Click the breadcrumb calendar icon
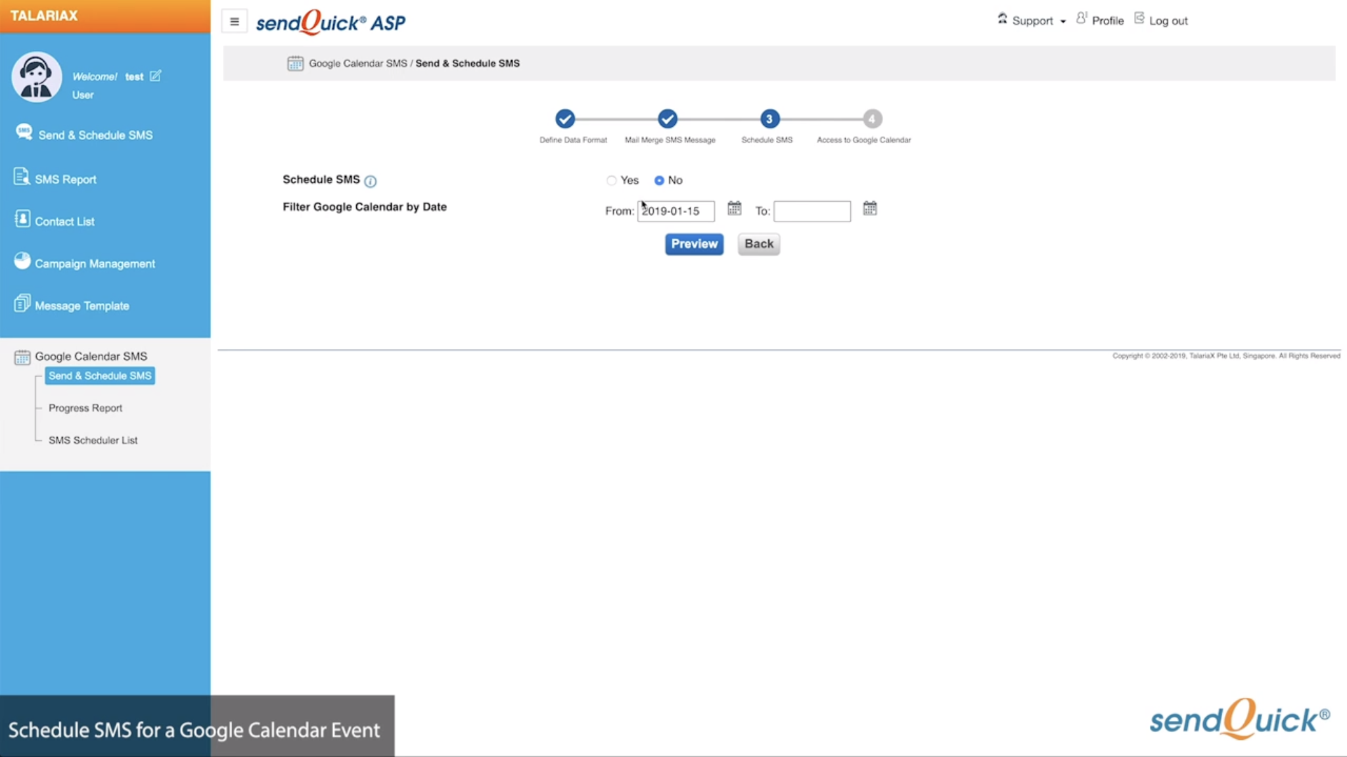1347x757 pixels. 295,63
